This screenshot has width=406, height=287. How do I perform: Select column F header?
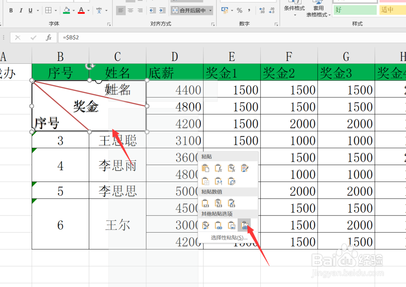pos(289,56)
